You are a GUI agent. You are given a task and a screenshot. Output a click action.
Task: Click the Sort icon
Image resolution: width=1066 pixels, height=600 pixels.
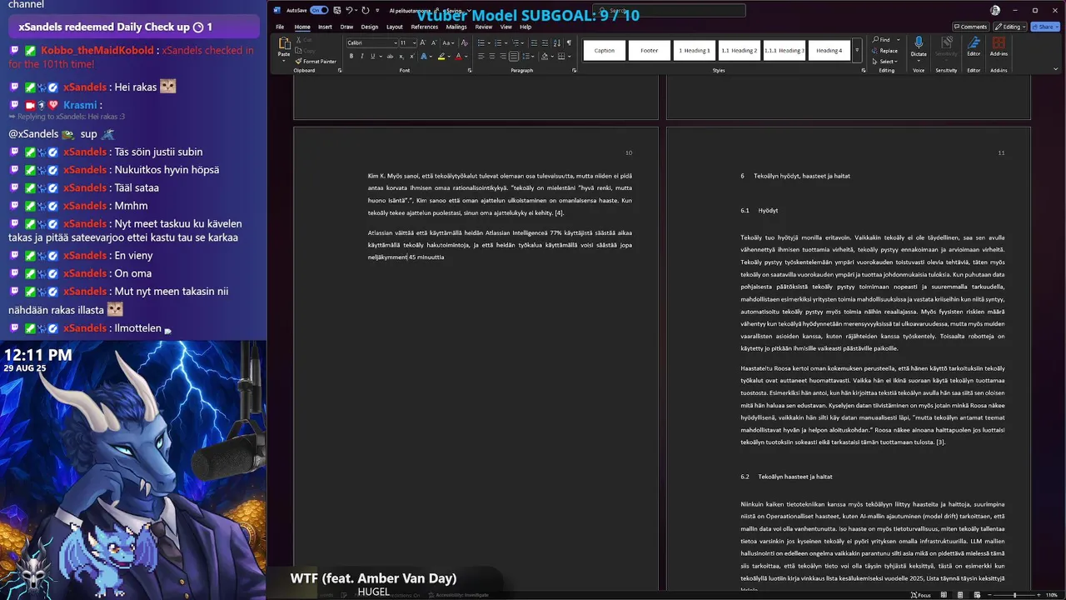point(557,42)
